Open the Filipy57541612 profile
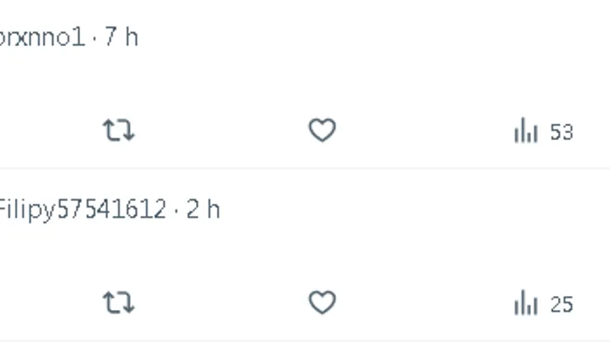The width and height of the screenshot is (610, 343). 81,209
